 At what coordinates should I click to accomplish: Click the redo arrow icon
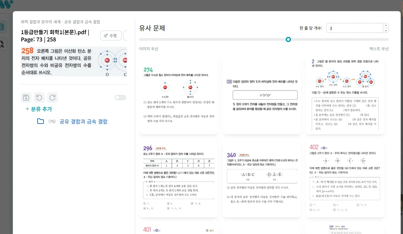click(52, 98)
